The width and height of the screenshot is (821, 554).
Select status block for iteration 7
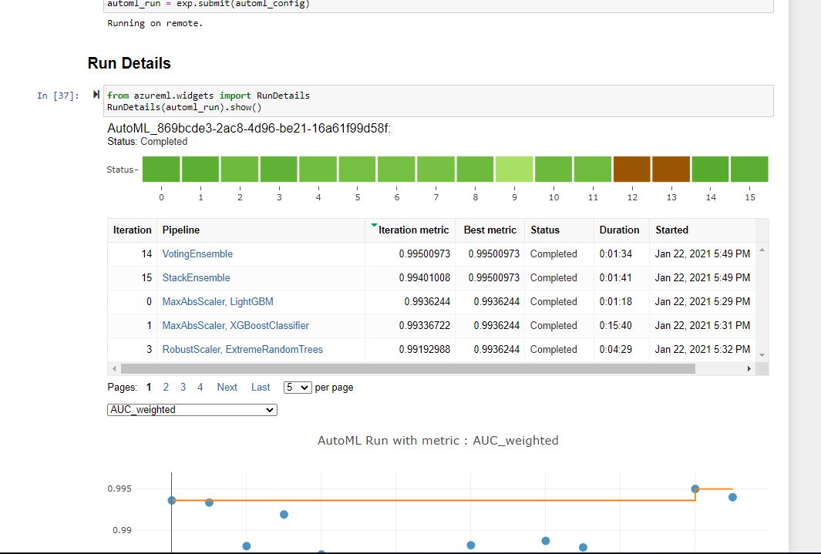point(436,169)
